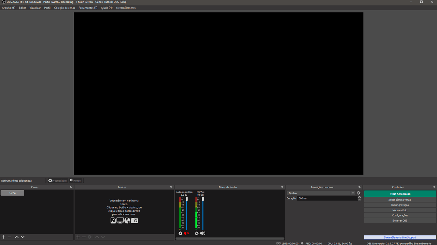Select the Cena scene item

coord(12,193)
